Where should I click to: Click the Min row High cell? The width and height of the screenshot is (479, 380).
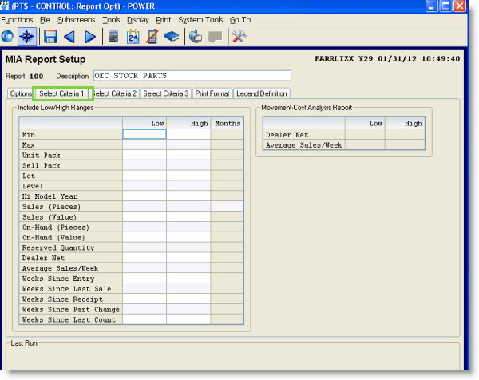[188, 134]
